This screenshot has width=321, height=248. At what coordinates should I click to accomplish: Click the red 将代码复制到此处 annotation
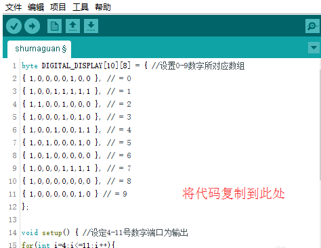[234, 193]
